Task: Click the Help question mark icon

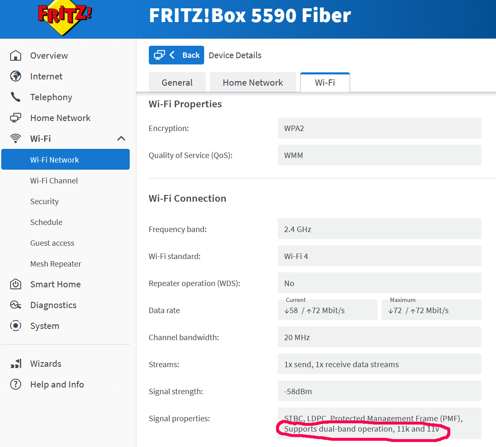Action: [15, 384]
